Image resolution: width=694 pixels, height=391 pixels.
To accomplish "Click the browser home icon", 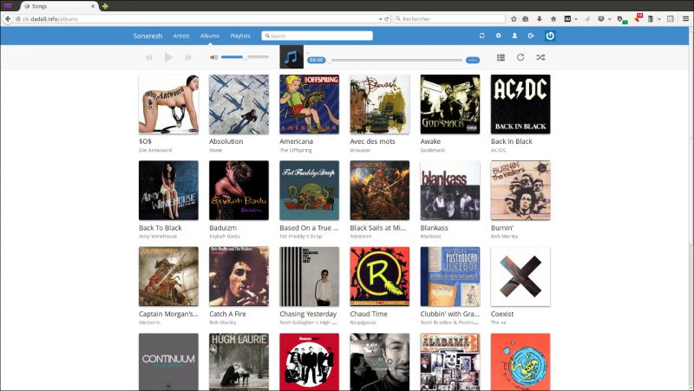I will 553,19.
